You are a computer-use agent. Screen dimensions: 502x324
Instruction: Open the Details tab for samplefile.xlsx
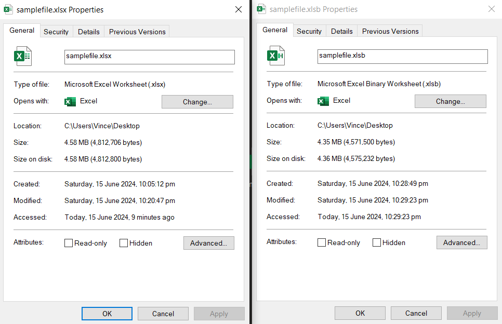[x=88, y=32]
